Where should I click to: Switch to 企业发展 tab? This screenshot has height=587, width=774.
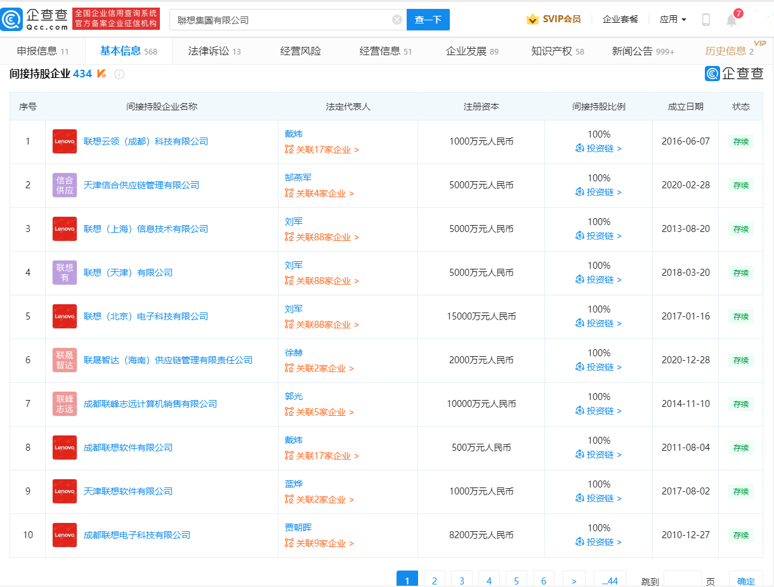(x=472, y=51)
